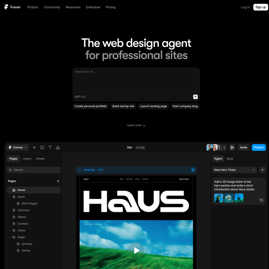Click the Framer logo icon
The image size is (269, 269).
click(x=6, y=7)
